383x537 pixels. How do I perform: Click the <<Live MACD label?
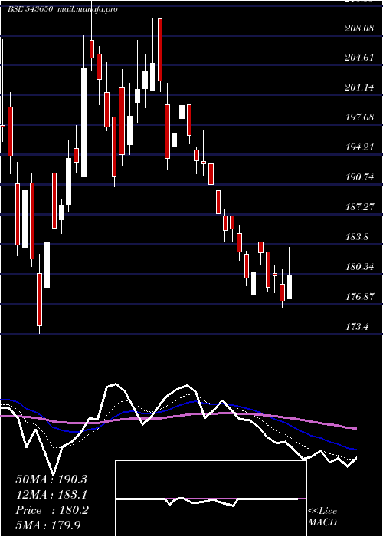point(322,517)
